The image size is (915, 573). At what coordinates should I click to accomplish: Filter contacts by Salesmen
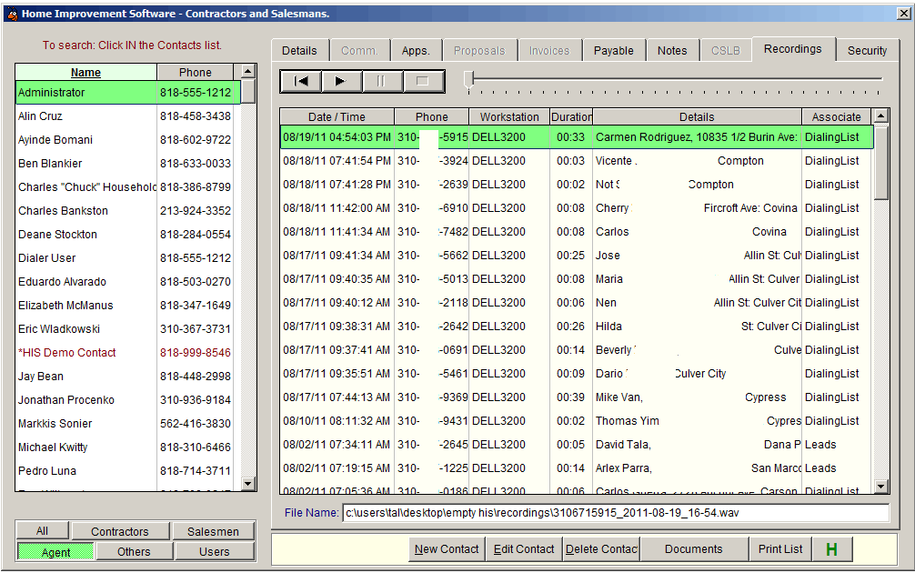[x=213, y=531]
